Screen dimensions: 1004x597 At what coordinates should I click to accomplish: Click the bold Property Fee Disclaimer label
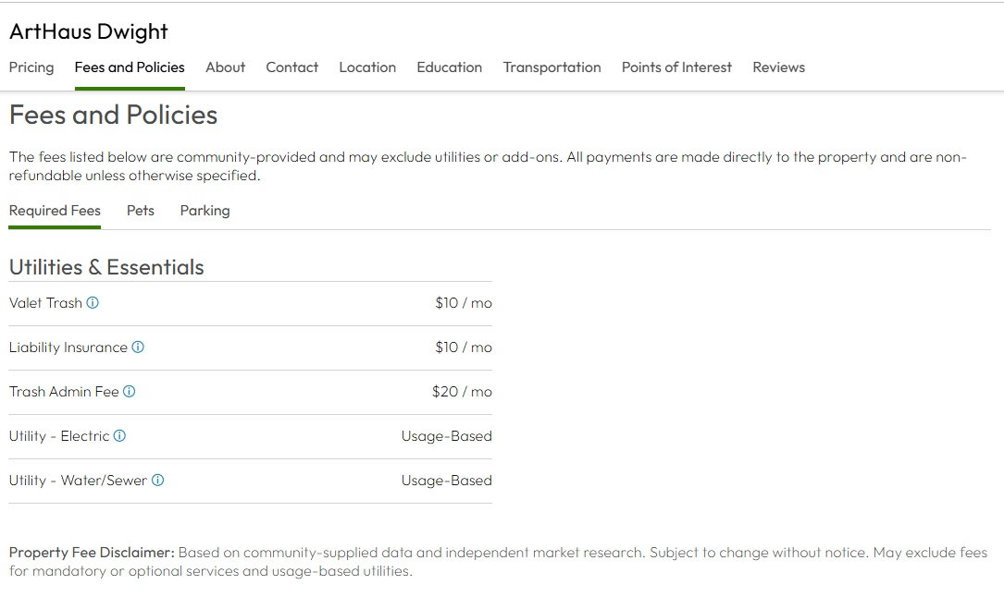(x=92, y=553)
